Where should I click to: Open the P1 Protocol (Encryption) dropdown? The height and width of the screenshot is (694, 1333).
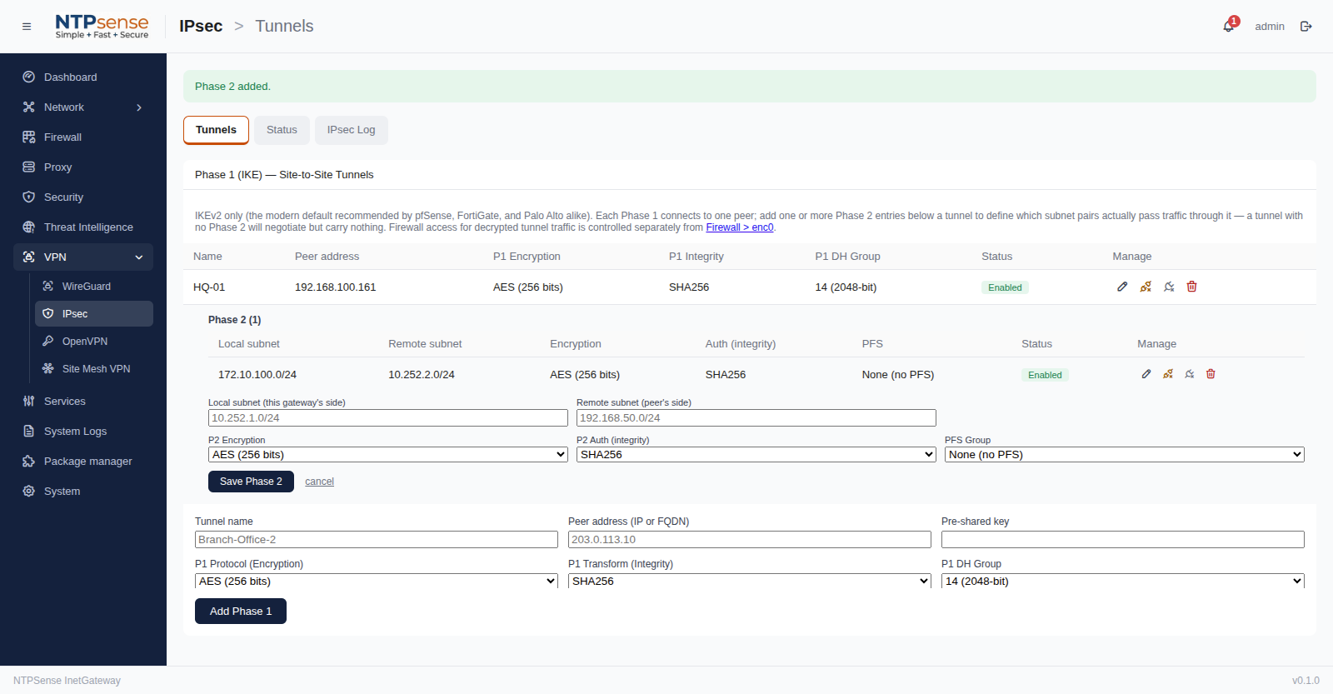tap(377, 582)
